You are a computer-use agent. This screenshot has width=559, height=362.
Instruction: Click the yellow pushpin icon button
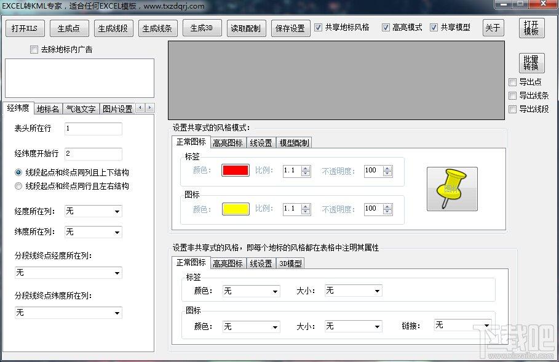click(x=452, y=189)
